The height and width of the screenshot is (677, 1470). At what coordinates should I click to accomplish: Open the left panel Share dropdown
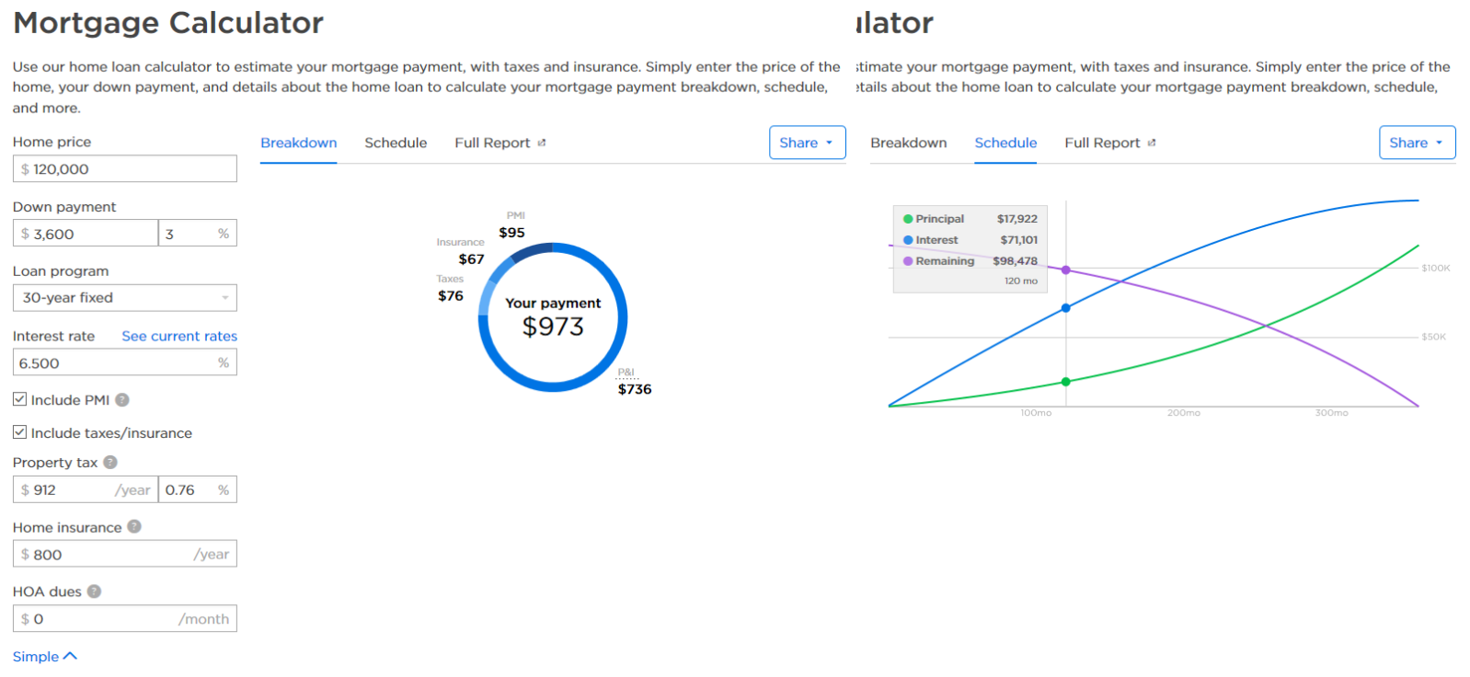[807, 143]
